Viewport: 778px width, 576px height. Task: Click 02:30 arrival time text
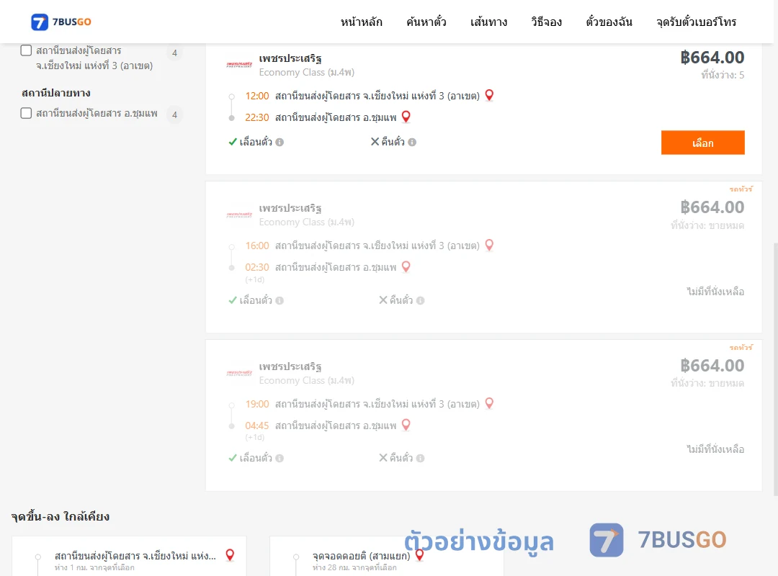[257, 267]
